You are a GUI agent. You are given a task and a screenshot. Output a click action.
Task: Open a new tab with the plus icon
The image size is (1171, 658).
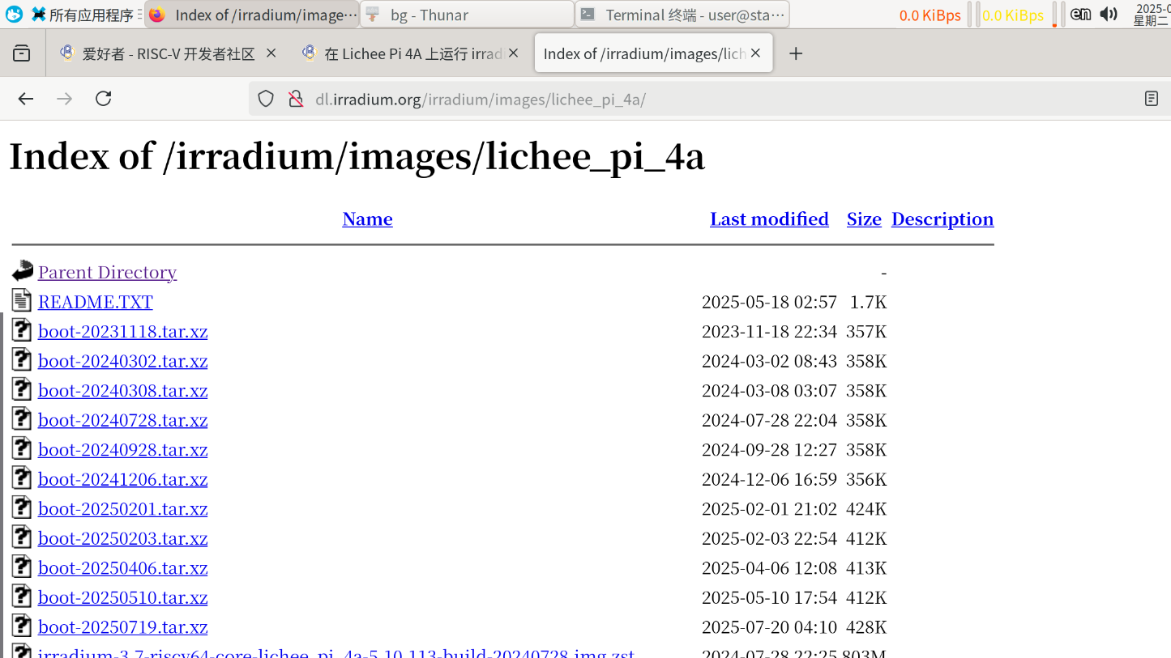tap(796, 53)
